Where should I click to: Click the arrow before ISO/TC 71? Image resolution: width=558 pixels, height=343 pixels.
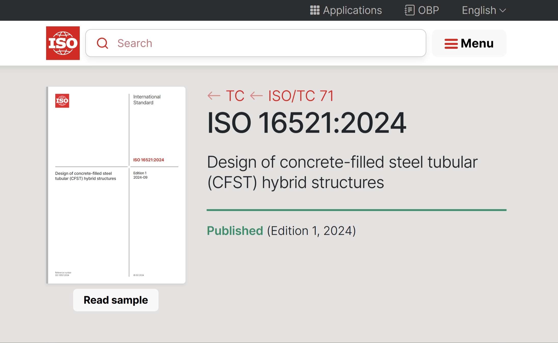coord(256,96)
